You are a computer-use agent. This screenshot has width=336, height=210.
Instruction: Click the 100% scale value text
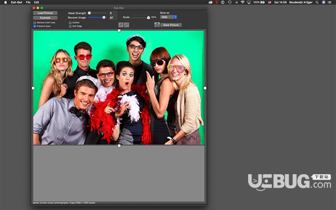point(153,17)
